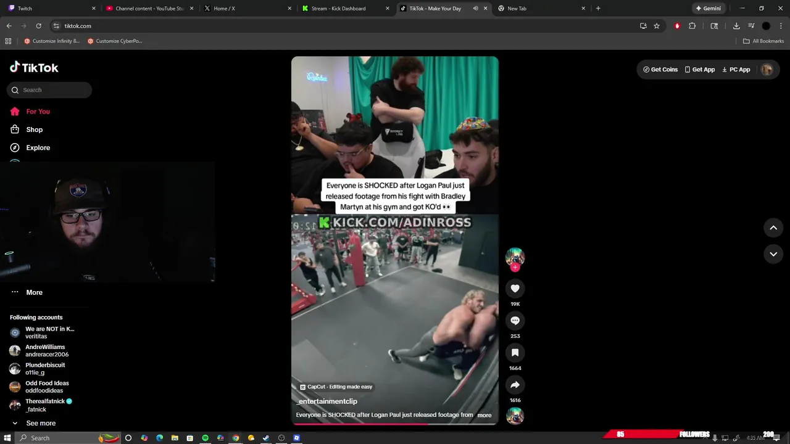The image size is (790, 444).
Task: Go back in browser
Action: pos(9,26)
